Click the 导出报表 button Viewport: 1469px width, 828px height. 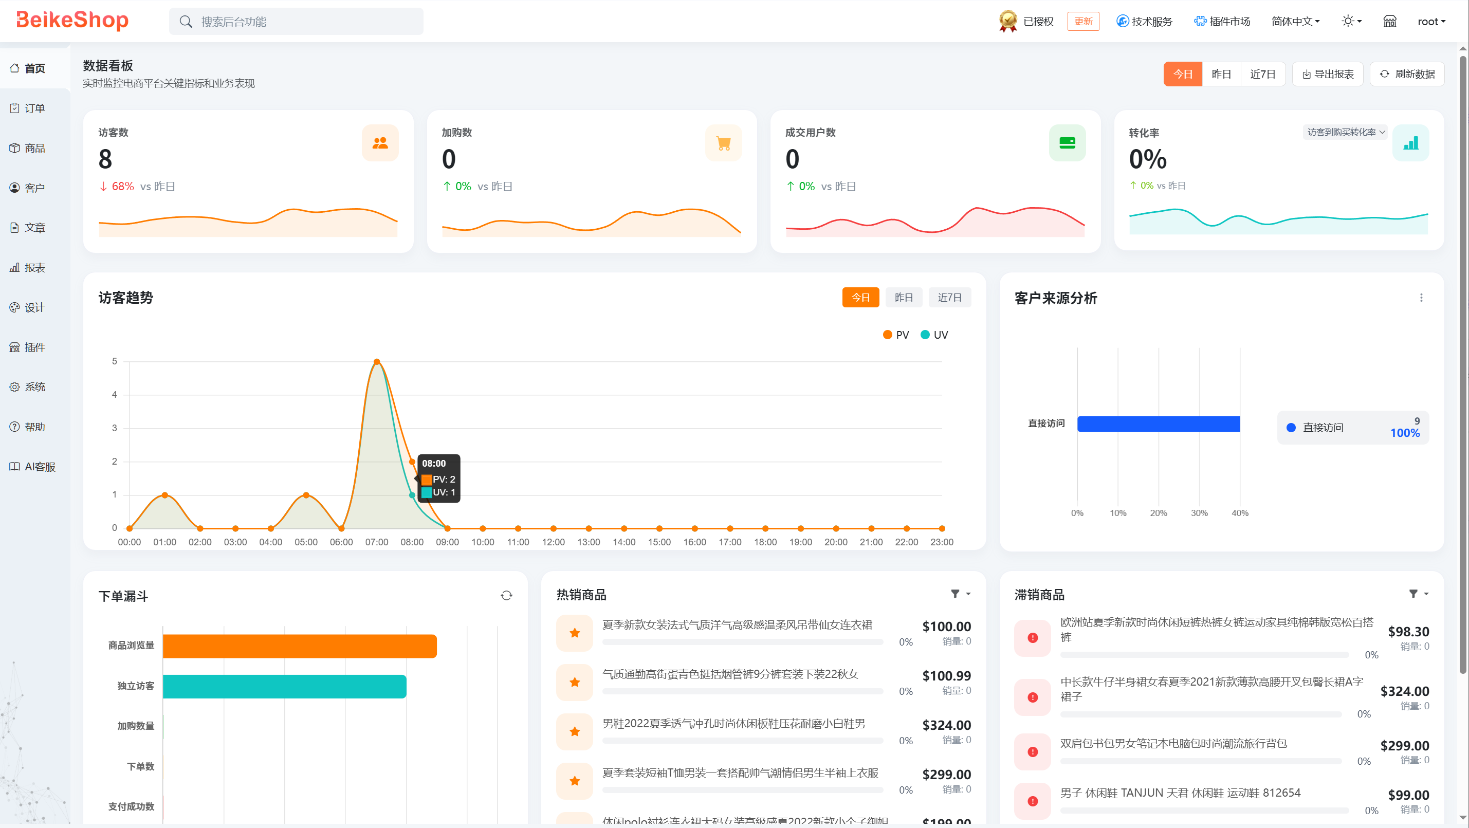1328,74
